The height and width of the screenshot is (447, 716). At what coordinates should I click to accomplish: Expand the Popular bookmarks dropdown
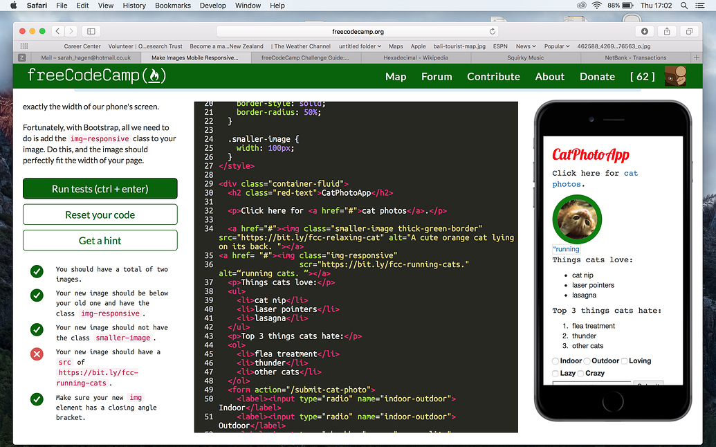pos(557,46)
